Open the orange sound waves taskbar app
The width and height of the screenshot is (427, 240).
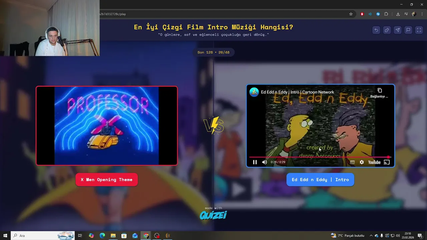[x=168, y=236]
